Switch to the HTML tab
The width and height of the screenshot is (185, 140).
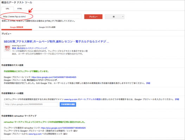pos(20,9)
